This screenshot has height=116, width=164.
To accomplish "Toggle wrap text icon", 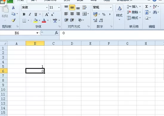I will [x=84, y=7].
